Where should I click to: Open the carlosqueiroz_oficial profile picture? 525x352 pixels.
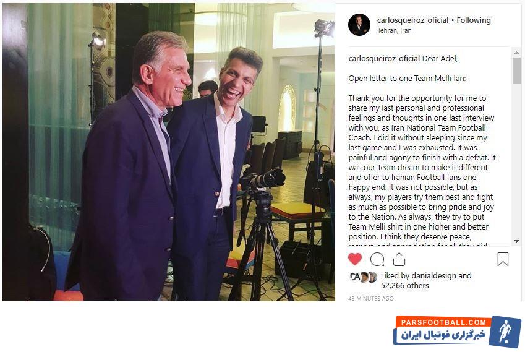[359, 25]
